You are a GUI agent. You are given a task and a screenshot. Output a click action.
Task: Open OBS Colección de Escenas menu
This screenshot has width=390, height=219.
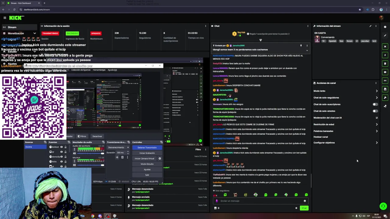click(x=81, y=70)
